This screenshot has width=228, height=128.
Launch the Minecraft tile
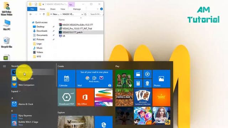click(124, 97)
